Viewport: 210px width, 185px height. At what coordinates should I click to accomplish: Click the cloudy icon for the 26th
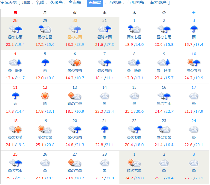coord(45,163)
